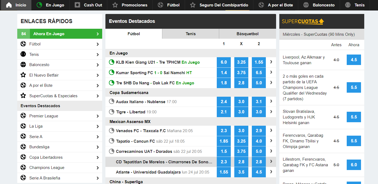The height and width of the screenshot is (184, 378).
Task: Expand markets for Atlante - Universidad Guadalajara
Action: tap(271, 172)
